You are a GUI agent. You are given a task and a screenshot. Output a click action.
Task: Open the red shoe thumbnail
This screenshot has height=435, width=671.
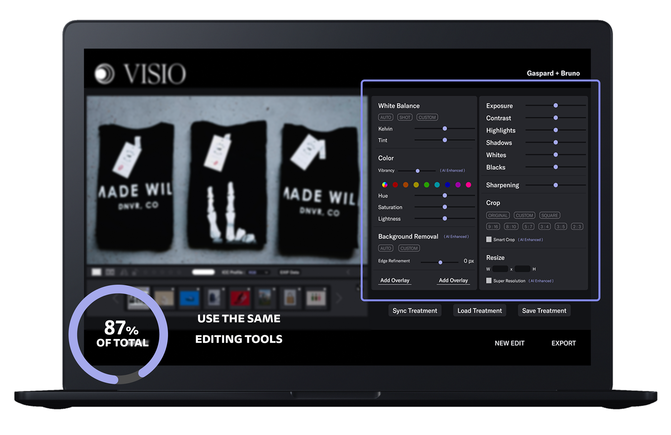click(240, 298)
